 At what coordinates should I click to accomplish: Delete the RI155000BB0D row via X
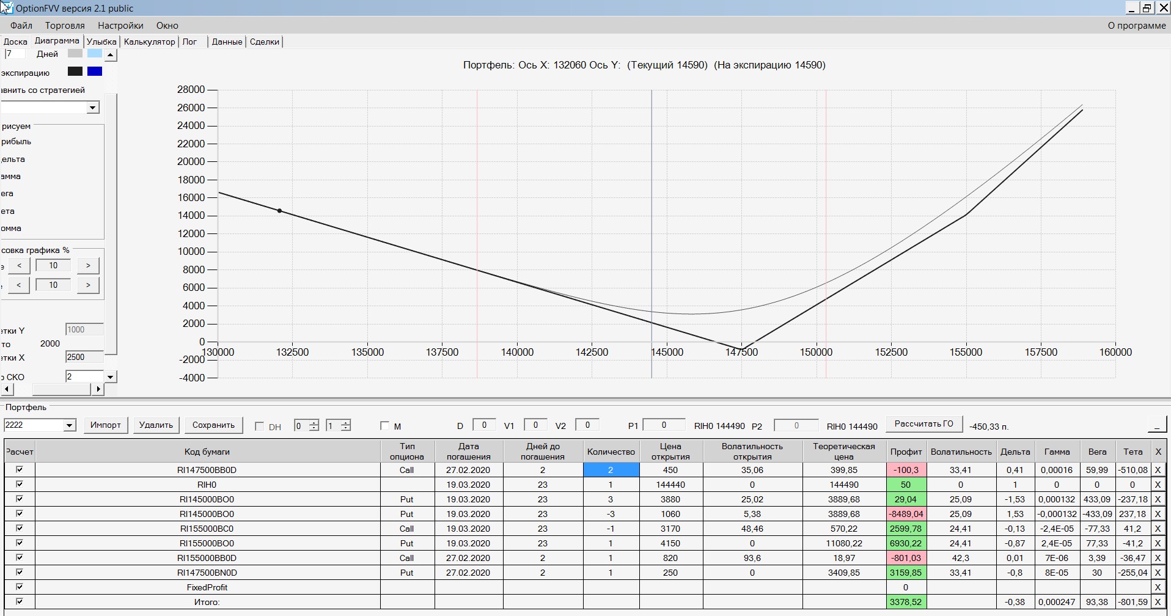coord(1158,558)
